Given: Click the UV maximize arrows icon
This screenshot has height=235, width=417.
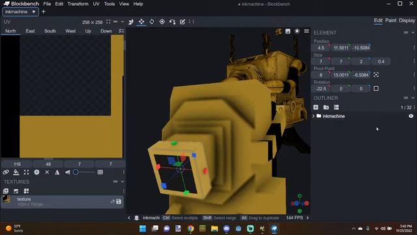Looking at the screenshot, I should coord(26,172).
